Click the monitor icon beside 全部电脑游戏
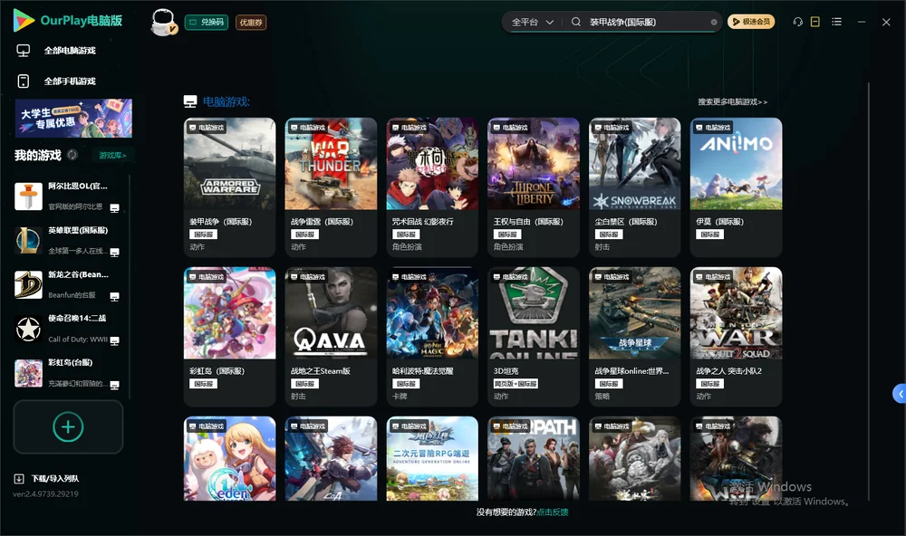 click(24, 51)
